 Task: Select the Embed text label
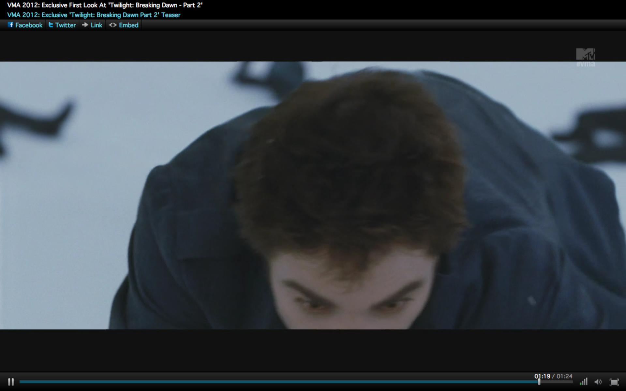pyautogui.click(x=128, y=25)
